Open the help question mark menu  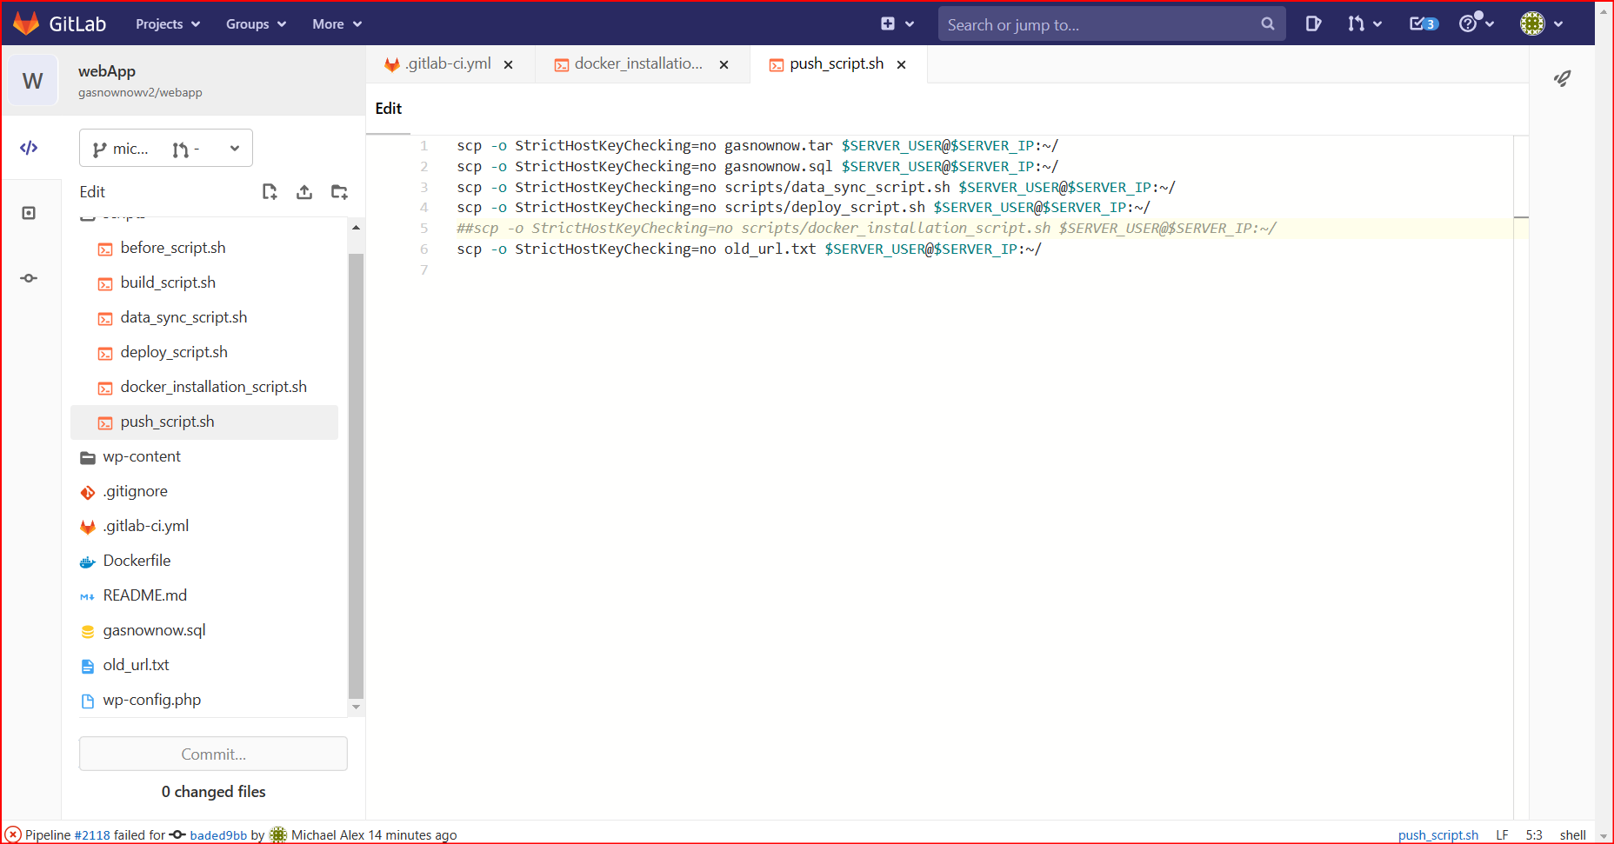(1476, 23)
